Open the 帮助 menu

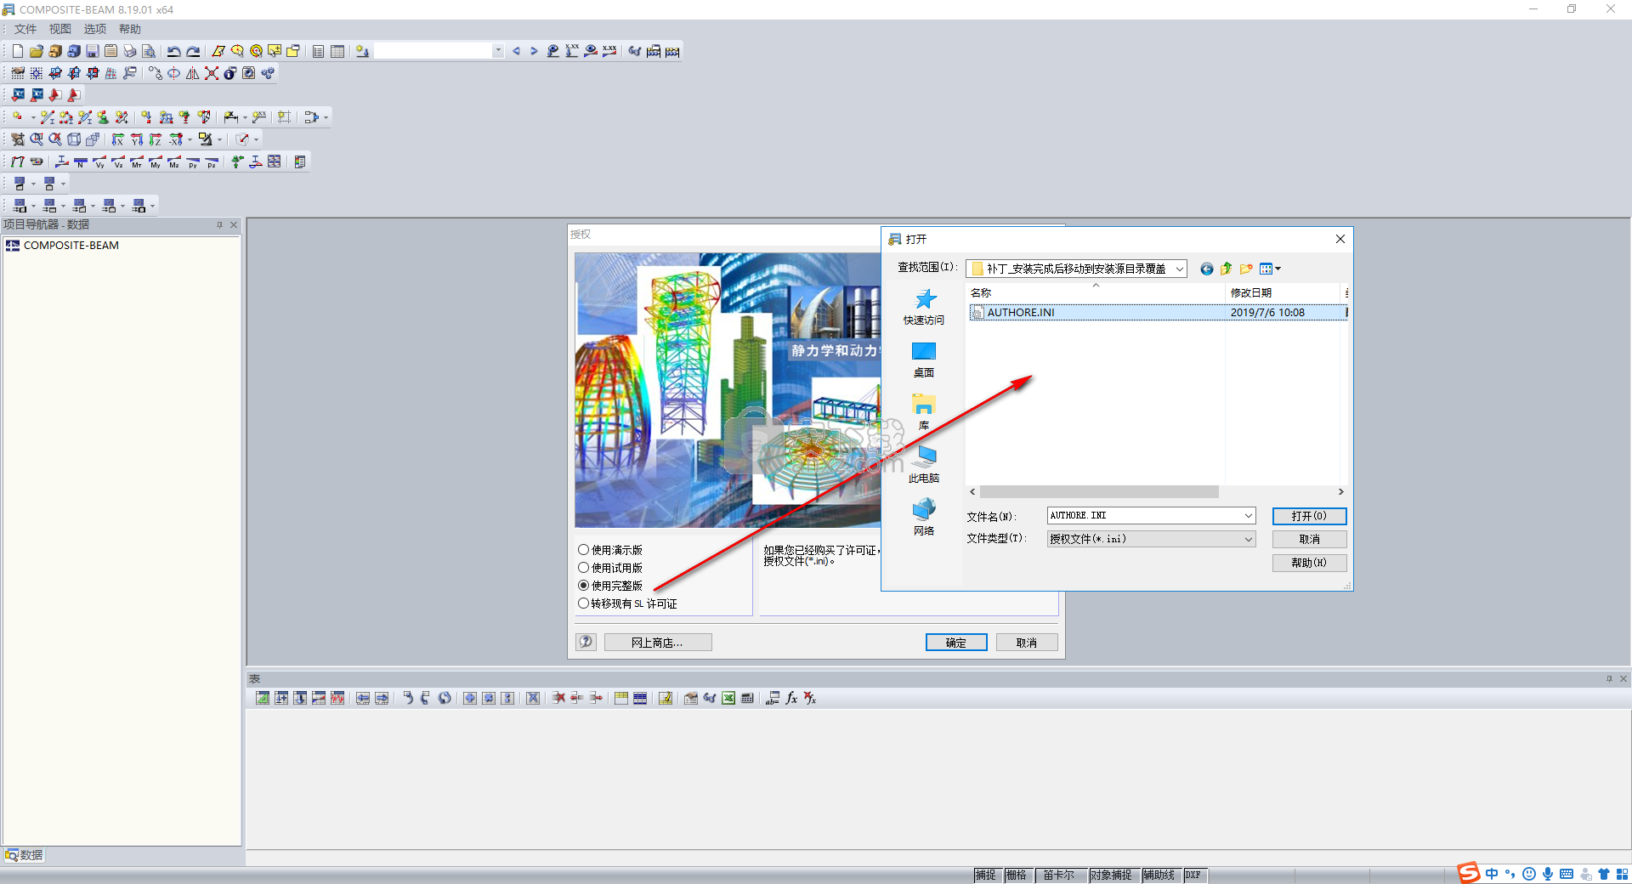click(130, 29)
